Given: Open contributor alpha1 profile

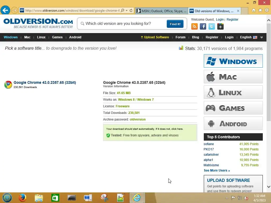Looking at the screenshot, I should pyautogui.click(x=208, y=160).
